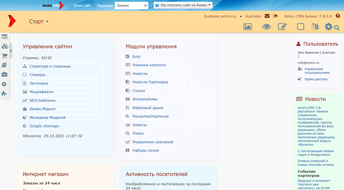Open the Статьи module
Image resolution: width=344 pixels, height=190 pixels.
point(139,91)
